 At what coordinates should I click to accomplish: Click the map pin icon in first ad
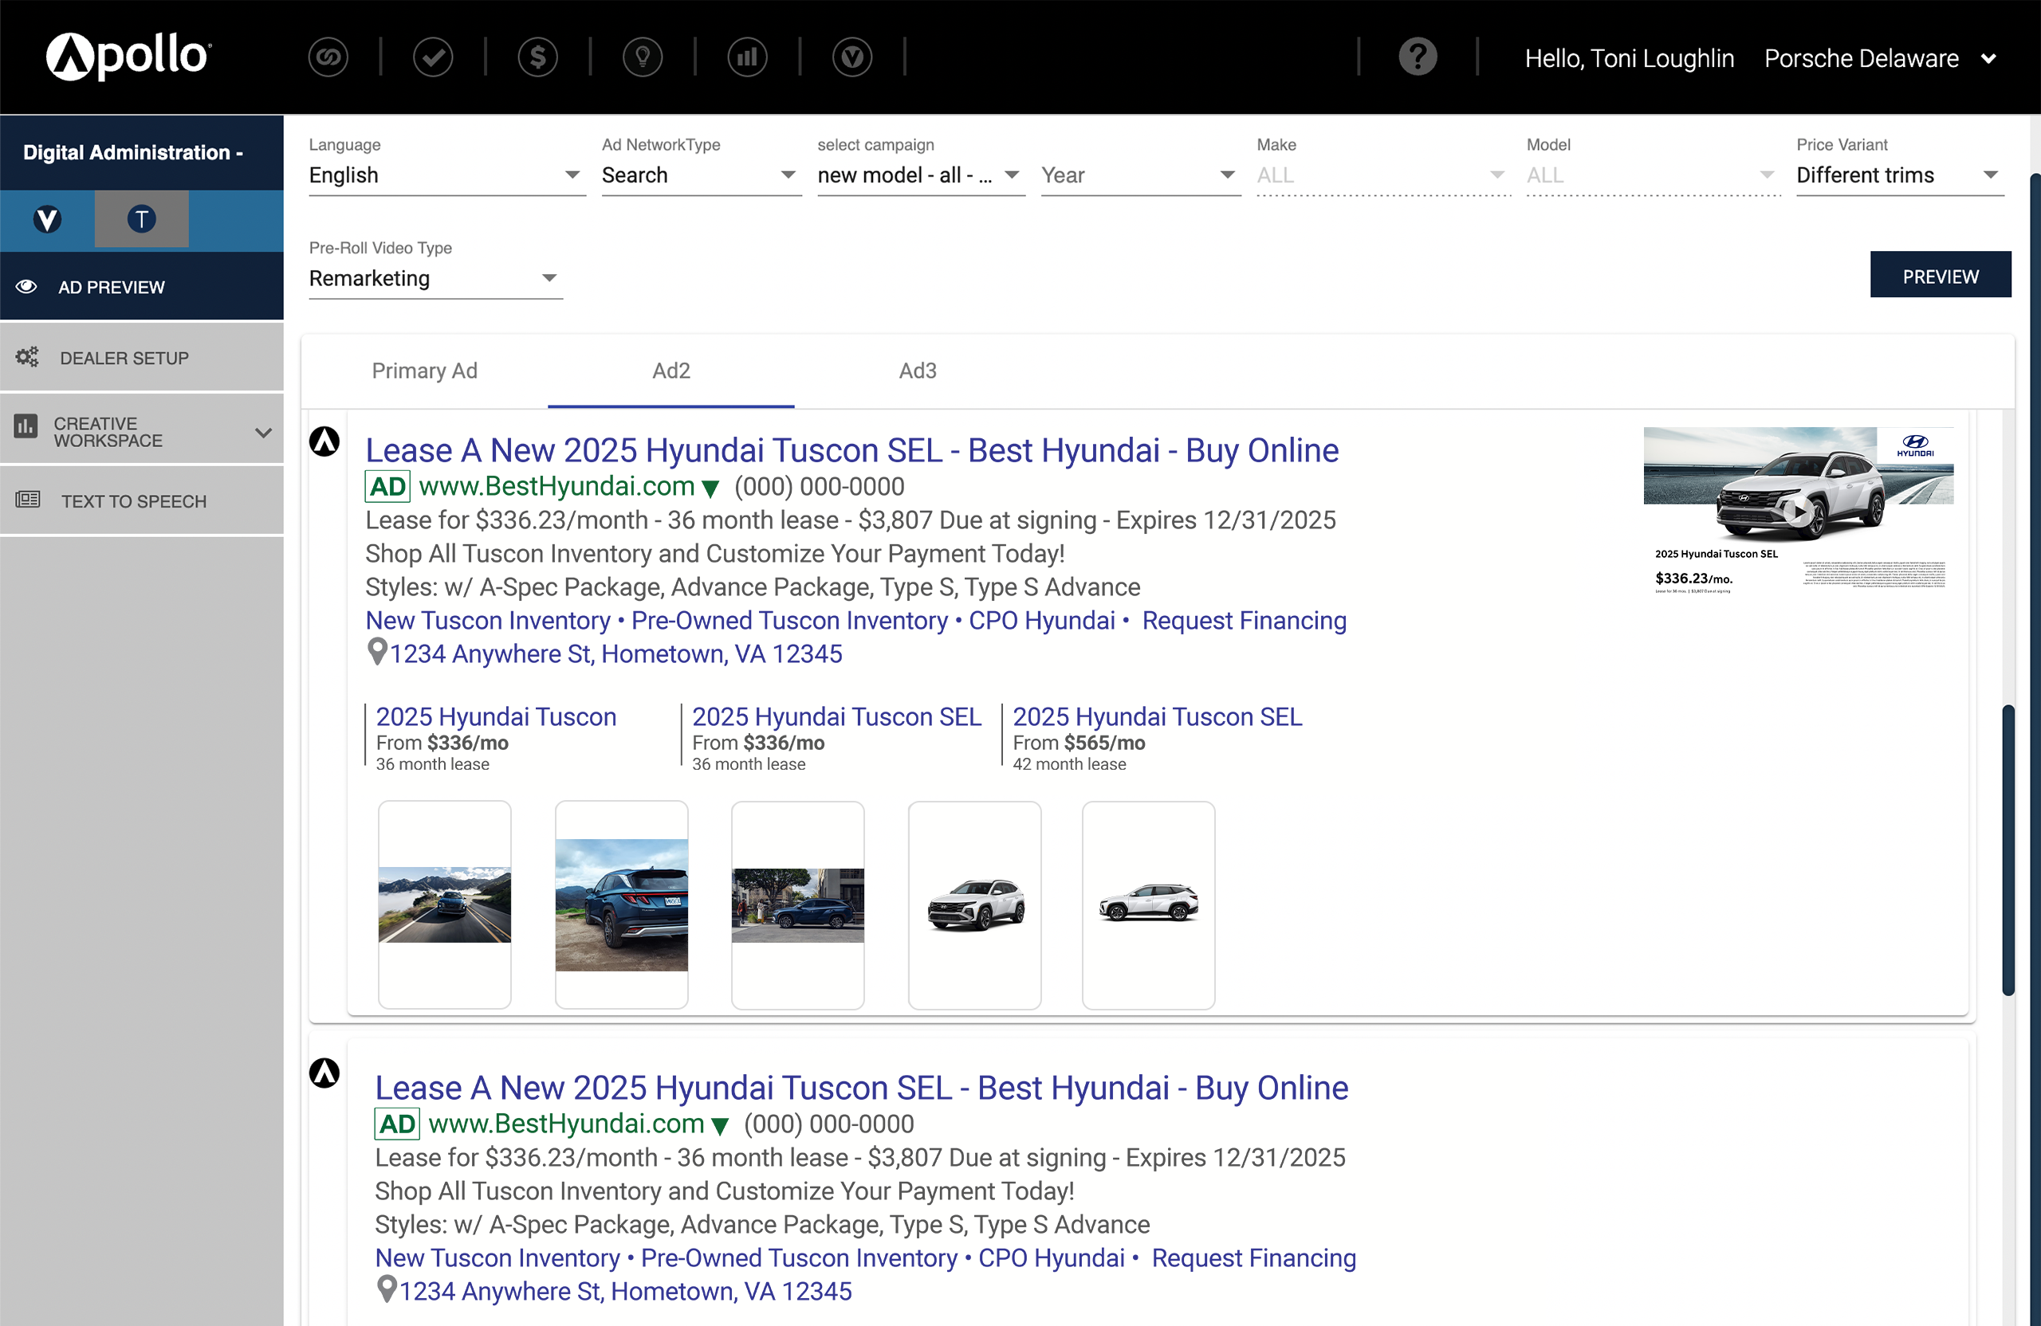pos(376,651)
